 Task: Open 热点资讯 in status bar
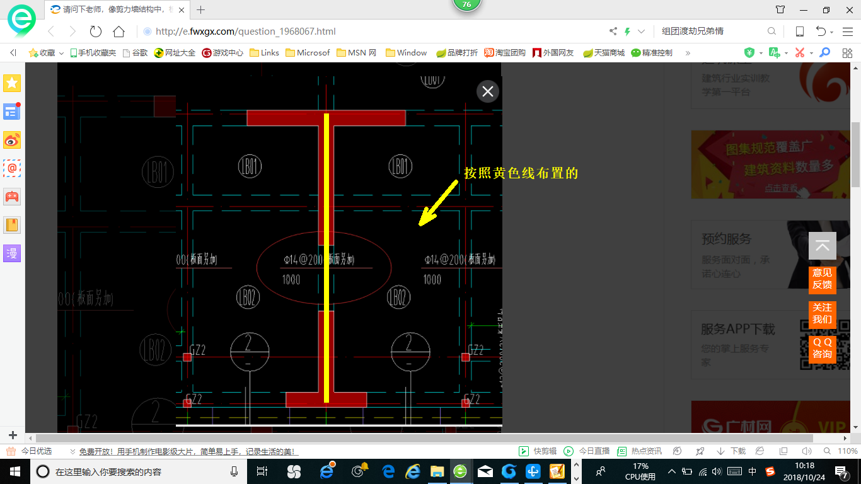(x=639, y=451)
